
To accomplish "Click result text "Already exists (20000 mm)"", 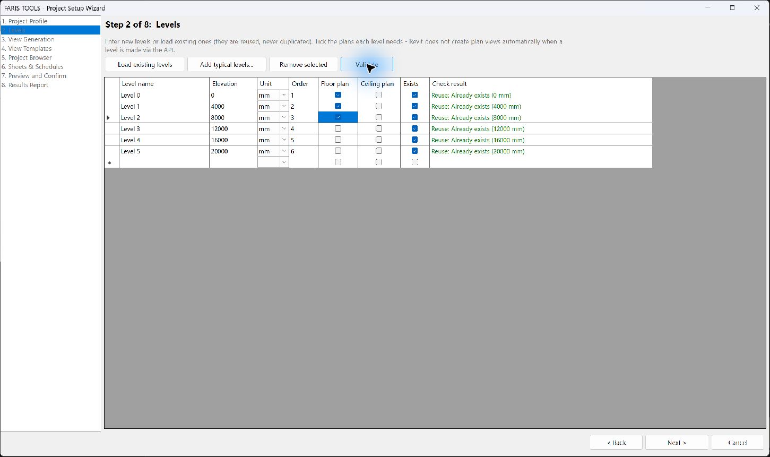I will click(x=488, y=151).
